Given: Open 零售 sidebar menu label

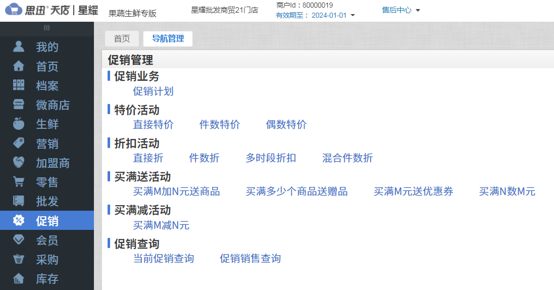Looking at the screenshot, I should click(x=47, y=182).
